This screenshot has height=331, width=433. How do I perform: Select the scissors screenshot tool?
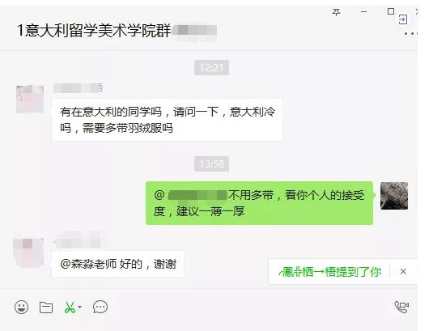point(70,308)
